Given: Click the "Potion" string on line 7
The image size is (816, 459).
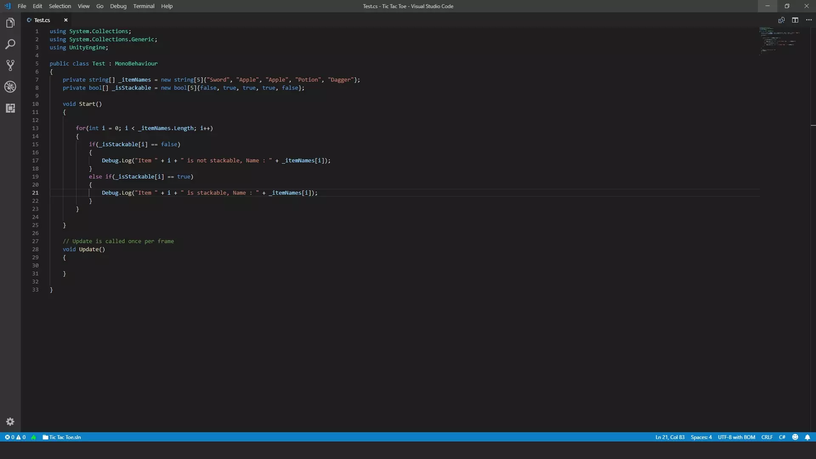Looking at the screenshot, I should point(308,79).
